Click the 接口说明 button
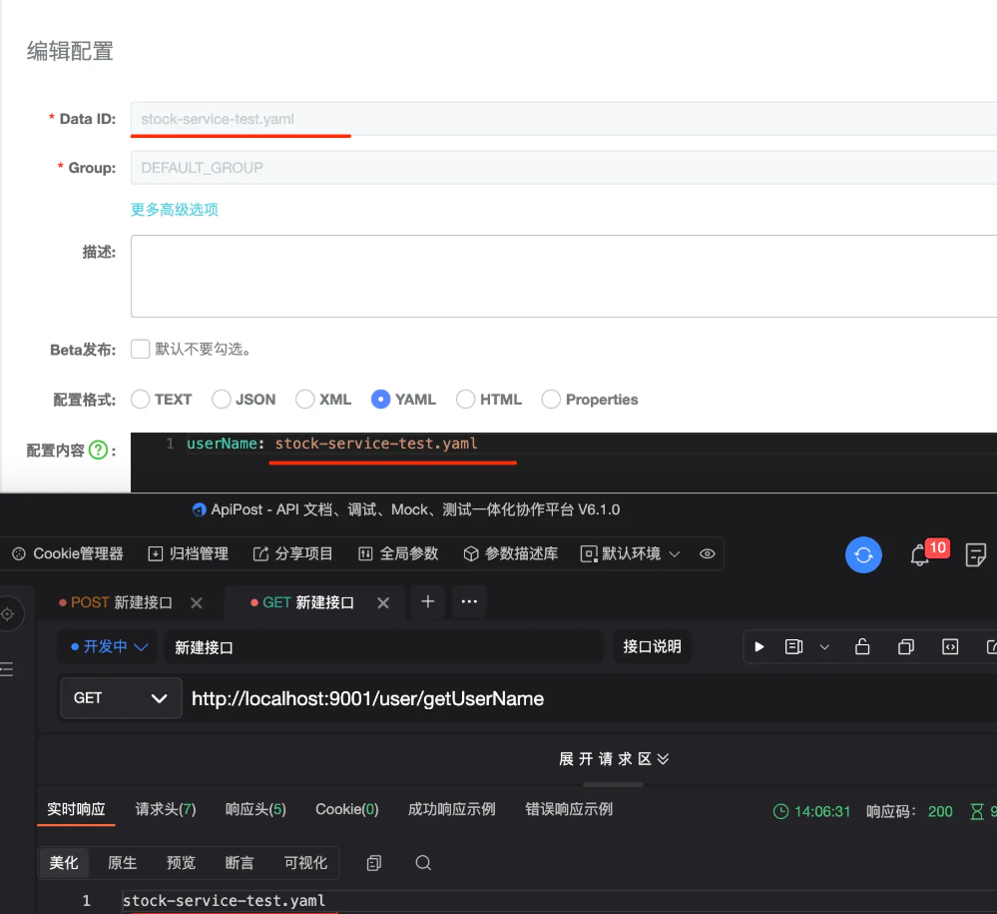The width and height of the screenshot is (997, 914). tap(652, 647)
